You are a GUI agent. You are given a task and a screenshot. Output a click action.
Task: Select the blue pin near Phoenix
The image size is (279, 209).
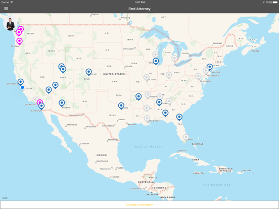pos(62,103)
